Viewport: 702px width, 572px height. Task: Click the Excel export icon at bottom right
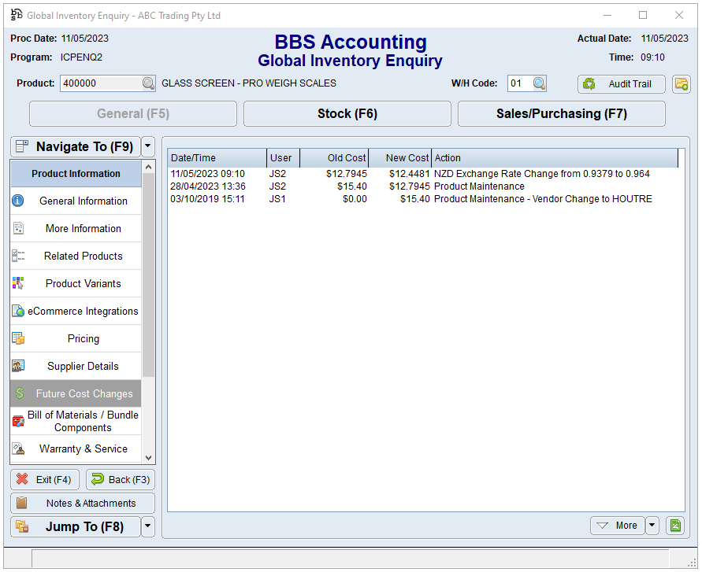coord(675,526)
